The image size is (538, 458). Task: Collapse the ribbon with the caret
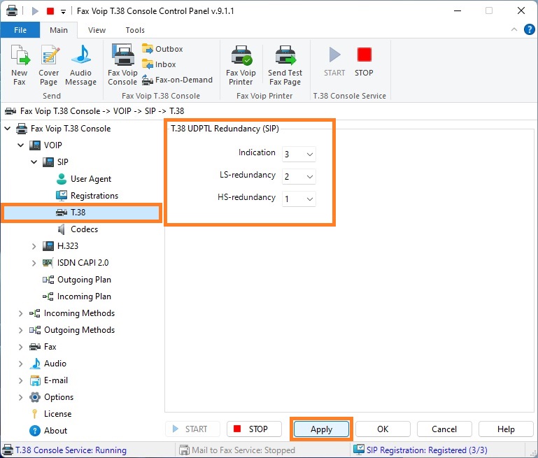(514, 29)
